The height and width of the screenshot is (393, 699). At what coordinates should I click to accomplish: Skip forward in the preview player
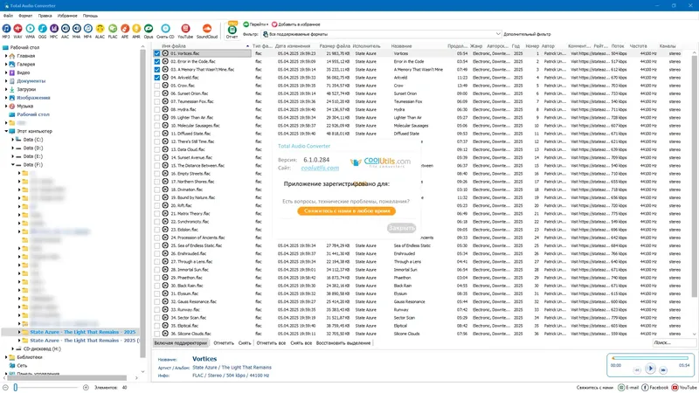point(663,369)
